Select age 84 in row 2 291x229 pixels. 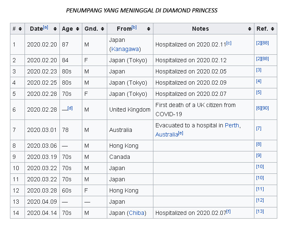tap(65, 61)
